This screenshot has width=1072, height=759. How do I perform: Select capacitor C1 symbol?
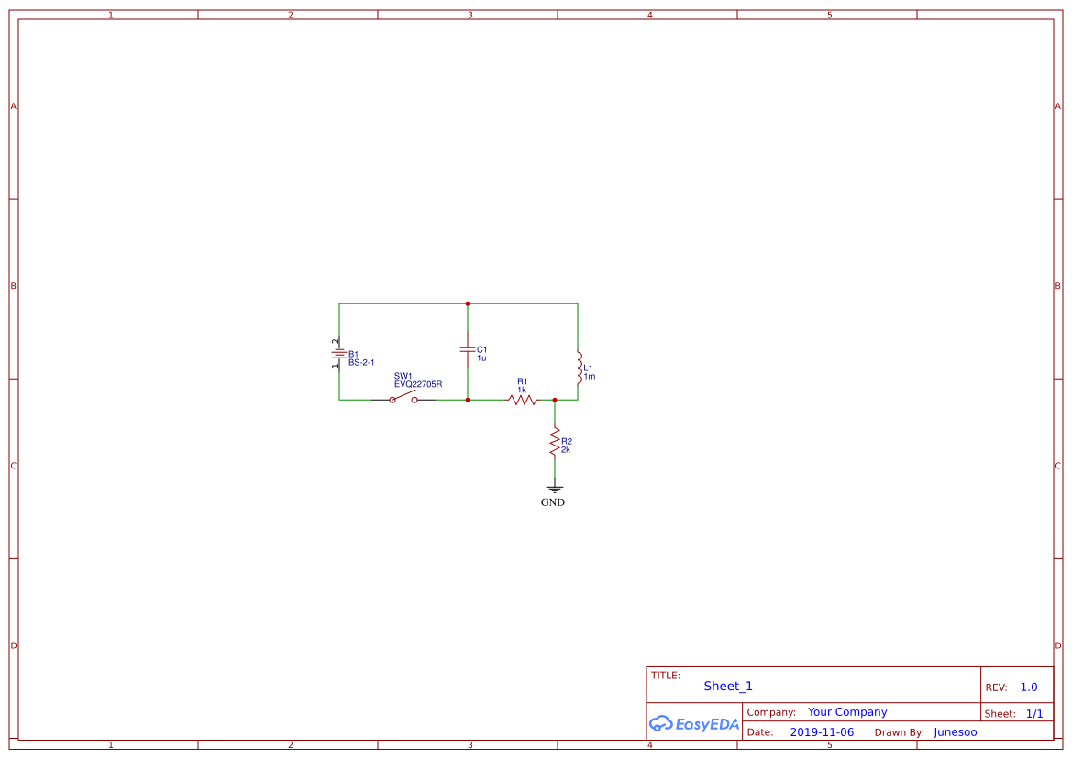point(468,349)
